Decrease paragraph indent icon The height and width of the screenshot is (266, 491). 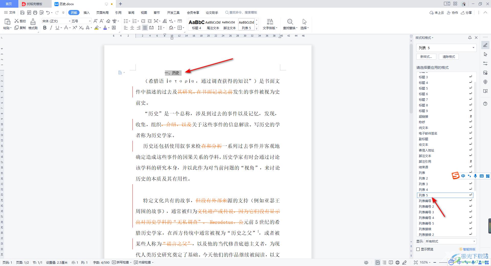click(x=143, y=21)
